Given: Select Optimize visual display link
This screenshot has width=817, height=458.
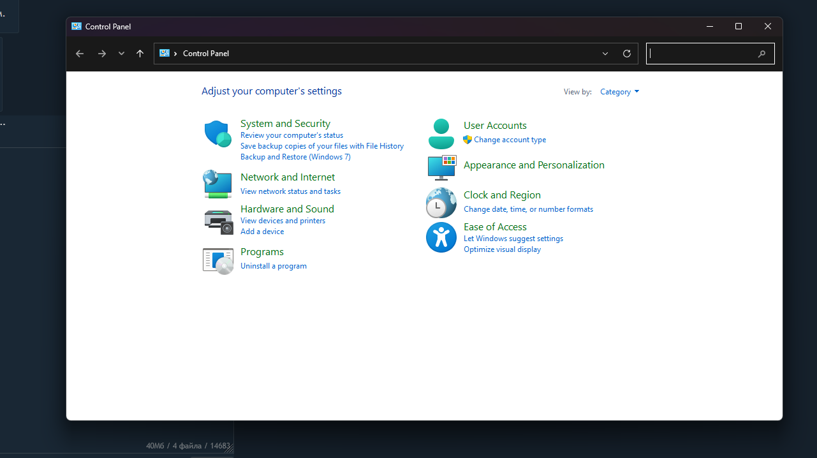Looking at the screenshot, I should 502,249.
